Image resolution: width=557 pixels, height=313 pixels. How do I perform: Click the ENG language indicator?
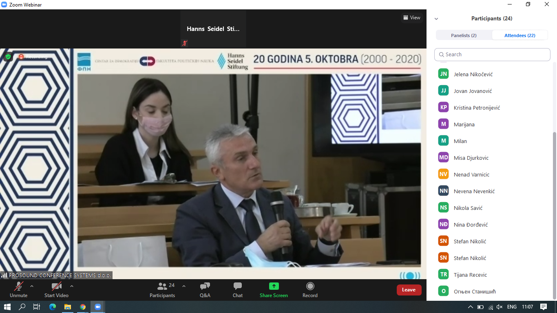512,307
